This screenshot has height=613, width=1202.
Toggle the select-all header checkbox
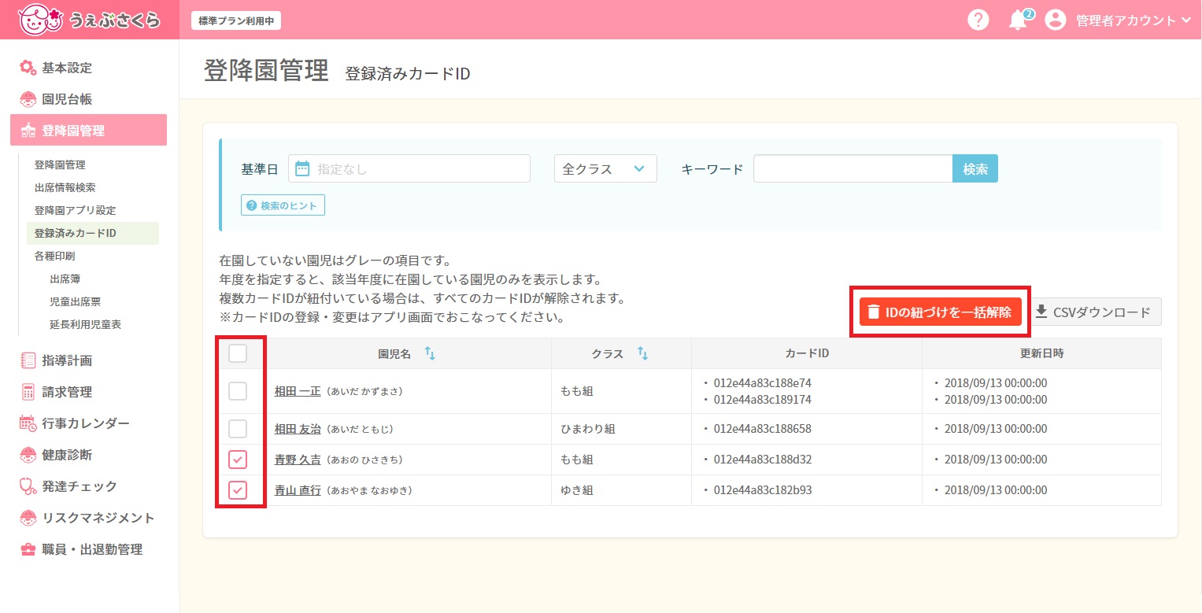238,353
